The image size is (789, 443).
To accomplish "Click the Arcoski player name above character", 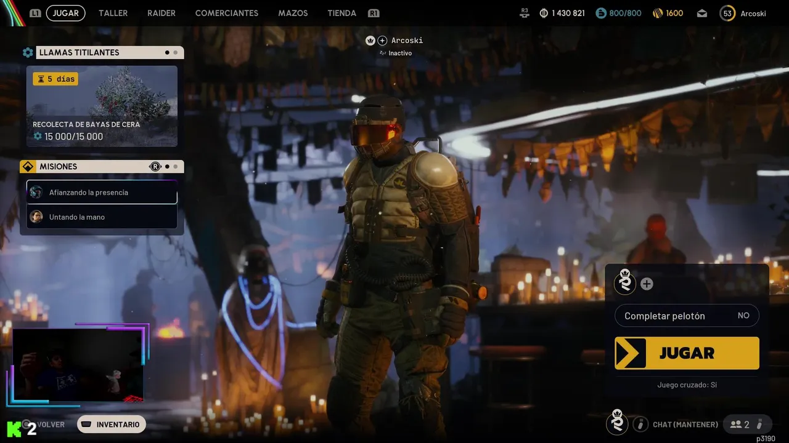I will pos(407,41).
